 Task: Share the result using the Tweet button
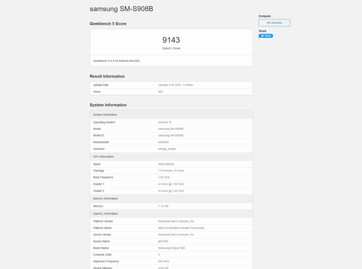[x=266, y=36]
